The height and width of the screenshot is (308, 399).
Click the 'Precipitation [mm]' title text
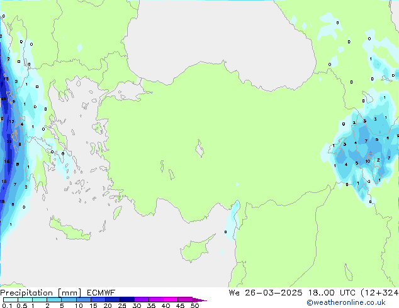tap(41, 293)
